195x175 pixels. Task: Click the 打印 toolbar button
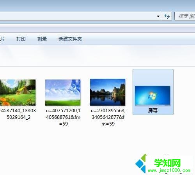pyautogui.click(x=21, y=39)
